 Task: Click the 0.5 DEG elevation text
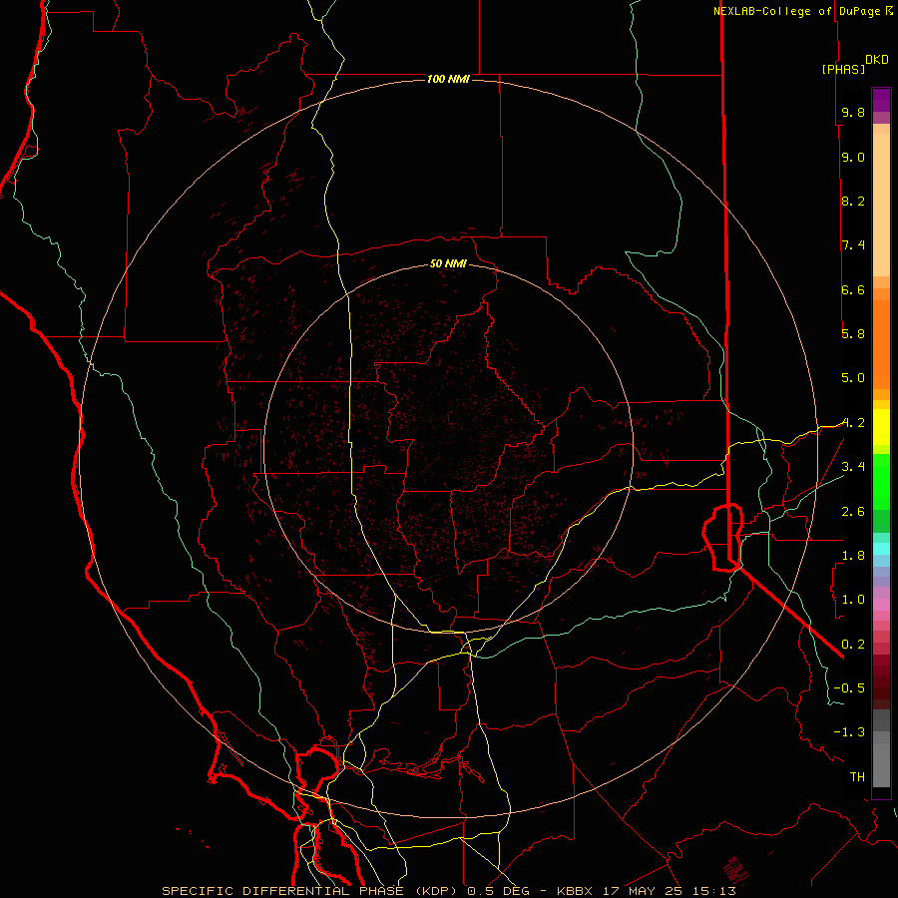[498, 891]
